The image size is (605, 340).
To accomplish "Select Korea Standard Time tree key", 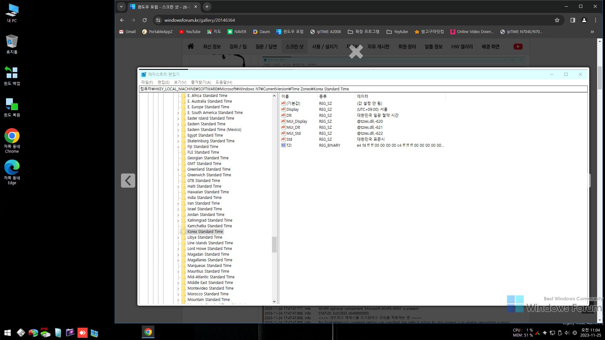I will 205,232.
